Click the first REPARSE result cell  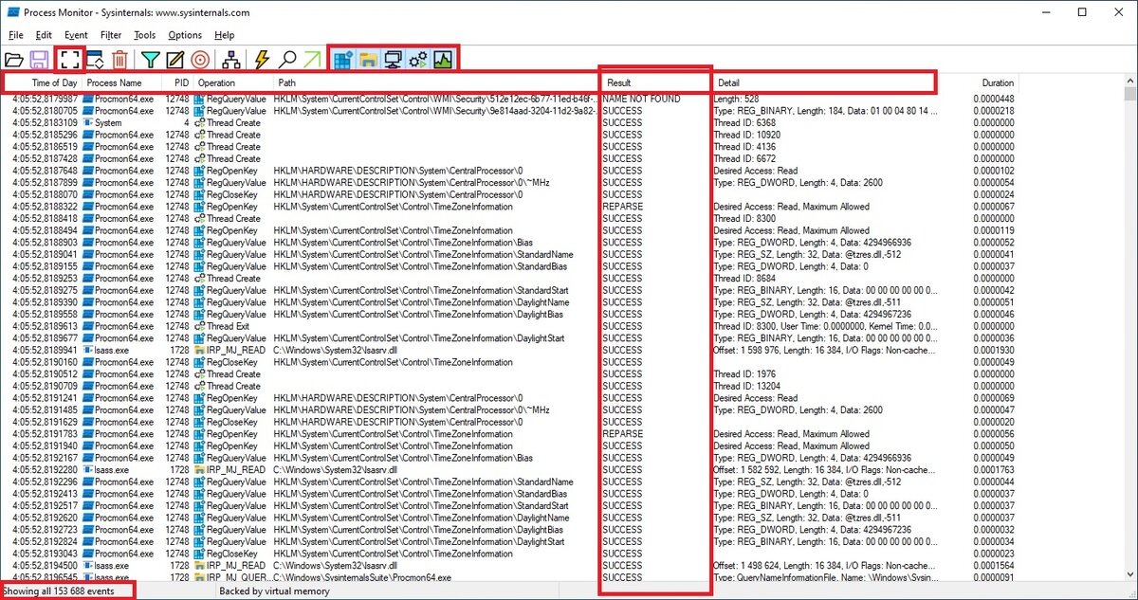tap(622, 206)
